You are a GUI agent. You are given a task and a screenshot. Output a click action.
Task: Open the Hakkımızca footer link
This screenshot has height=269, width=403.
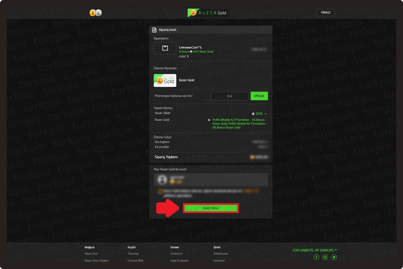point(221,254)
